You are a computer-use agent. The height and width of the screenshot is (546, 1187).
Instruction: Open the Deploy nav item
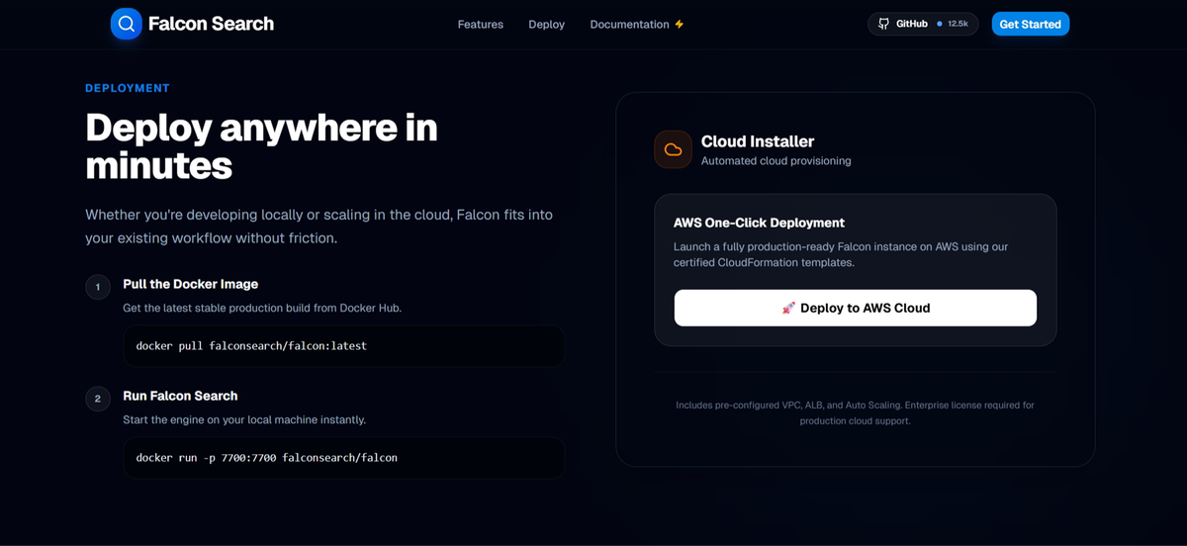pos(547,24)
